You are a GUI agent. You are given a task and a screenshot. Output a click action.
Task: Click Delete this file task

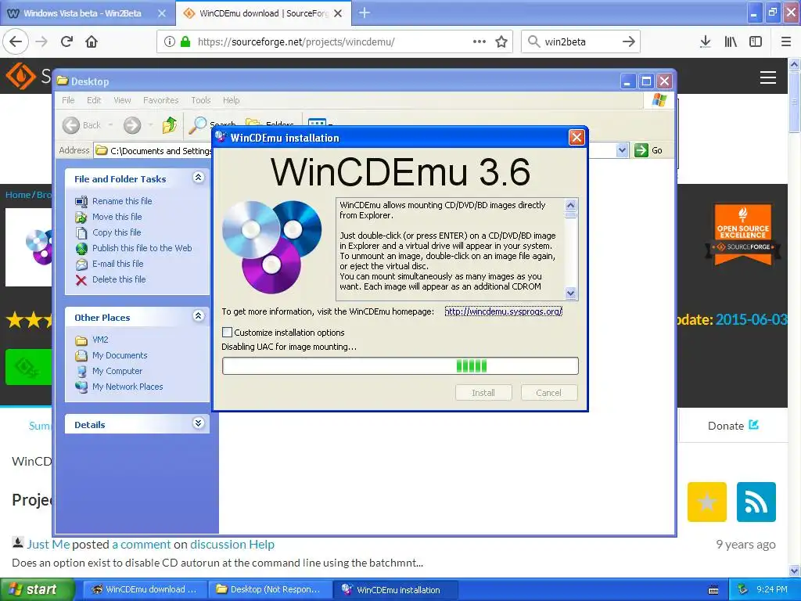point(119,279)
